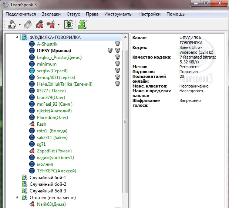Click the TeamSpeak 3 title bar app icon
229x208 pixels.
pyautogui.click(x=6, y=4)
